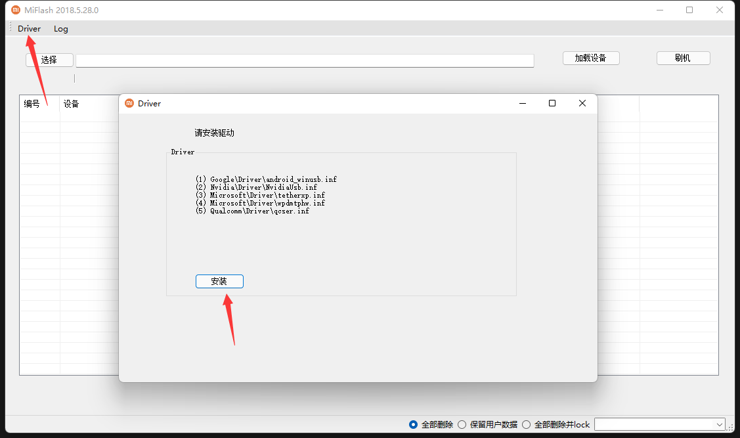Close the Driver dialog
This screenshot has width=740, height=438.
(x=582, y=103)
